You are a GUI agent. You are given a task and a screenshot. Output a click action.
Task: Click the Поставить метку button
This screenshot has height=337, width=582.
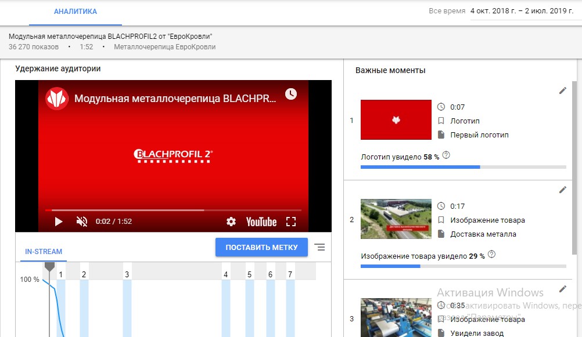[x=262, y=247]
